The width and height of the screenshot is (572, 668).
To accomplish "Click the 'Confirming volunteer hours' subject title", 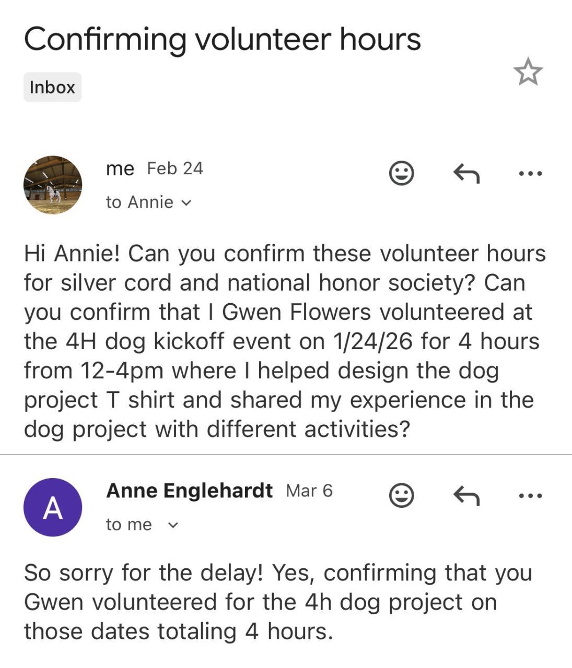I will pyautogui.click(x=222, y=39).
